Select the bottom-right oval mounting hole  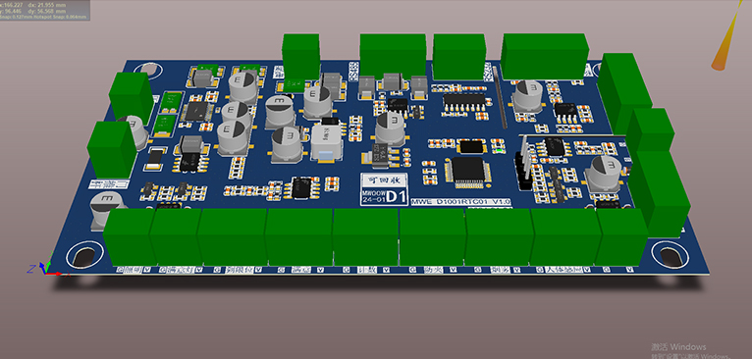point(670,254)
